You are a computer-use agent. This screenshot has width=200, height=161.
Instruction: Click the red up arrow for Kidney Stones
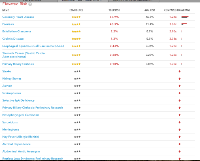pos(179,78)
